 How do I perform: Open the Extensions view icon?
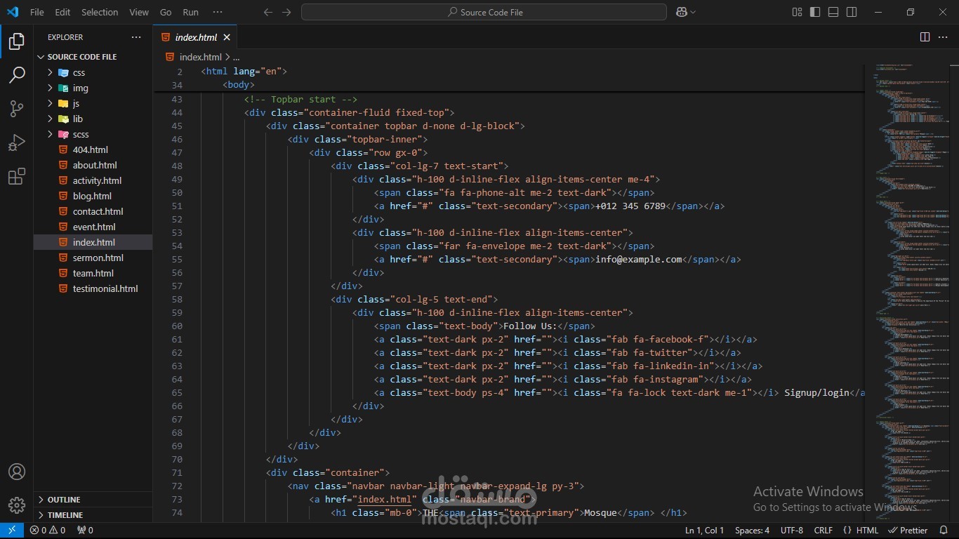tap(17, 176)
